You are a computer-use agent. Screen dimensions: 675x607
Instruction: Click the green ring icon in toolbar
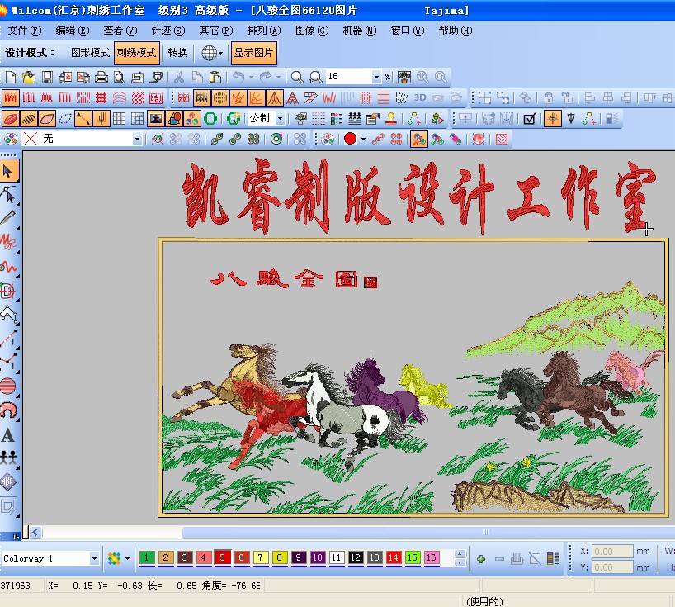[x=210, y=118]
